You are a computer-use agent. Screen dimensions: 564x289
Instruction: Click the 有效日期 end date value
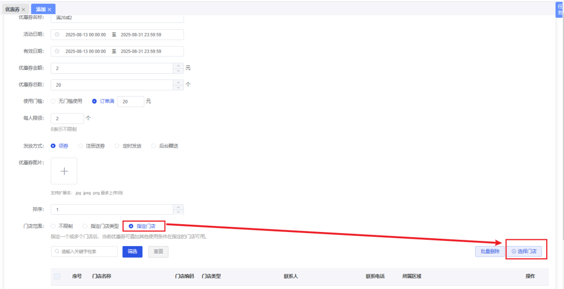141,51
